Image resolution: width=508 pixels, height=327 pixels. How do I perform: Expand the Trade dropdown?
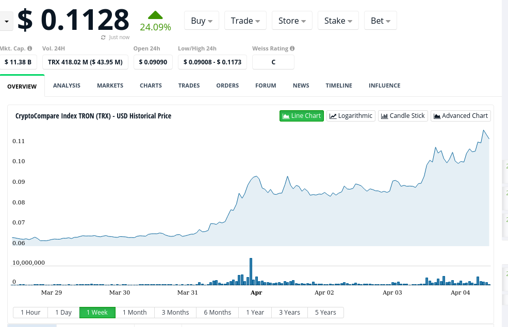tap(245, 21)
